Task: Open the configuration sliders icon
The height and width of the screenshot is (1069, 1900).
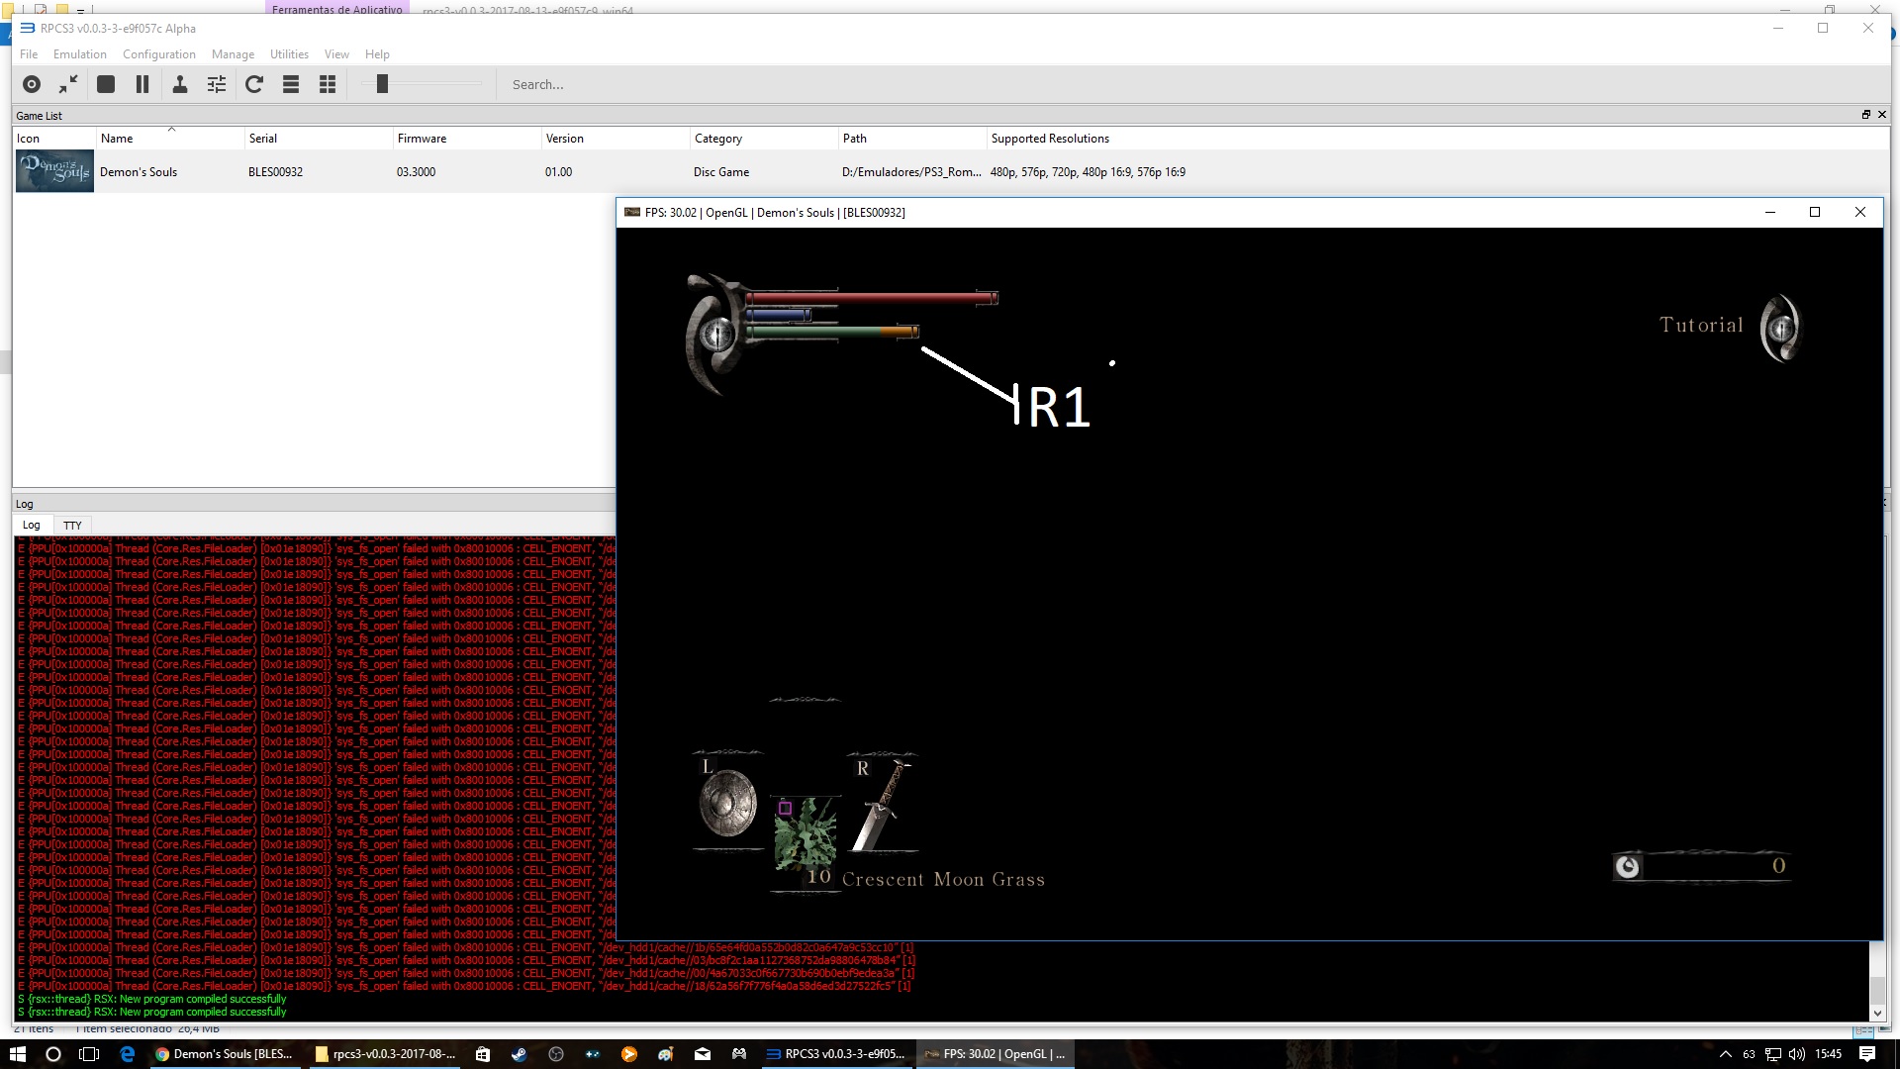Action: click(217, 84)
